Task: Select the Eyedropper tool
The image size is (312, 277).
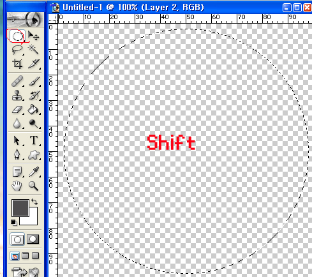Action: click(34, 172)
